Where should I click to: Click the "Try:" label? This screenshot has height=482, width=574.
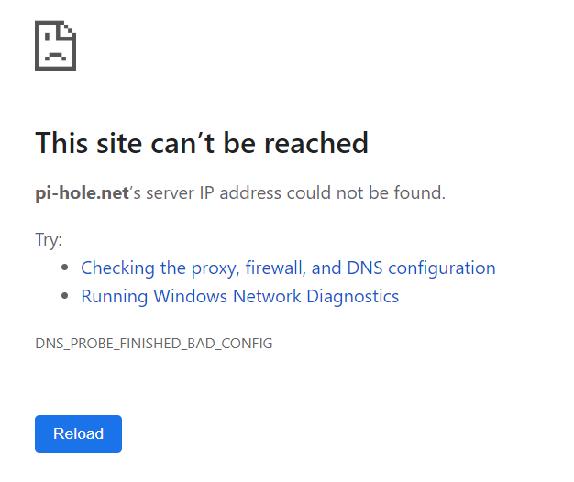click(x=49, y=240)
